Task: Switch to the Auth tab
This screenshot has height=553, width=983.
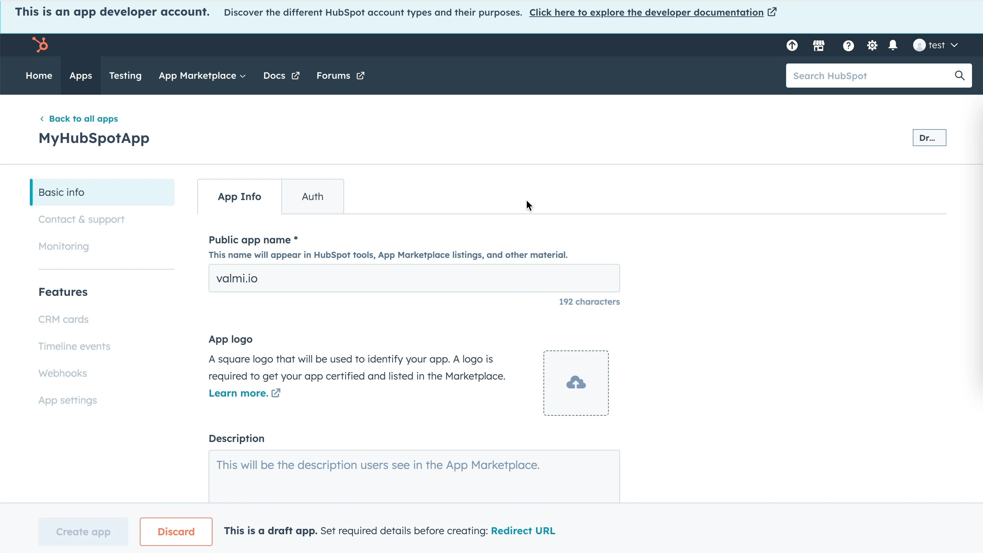Action: tap(312, 196)
